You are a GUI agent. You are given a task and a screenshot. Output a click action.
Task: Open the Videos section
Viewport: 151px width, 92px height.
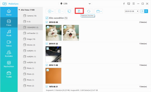pyautogui.click(x=9, y=43)
